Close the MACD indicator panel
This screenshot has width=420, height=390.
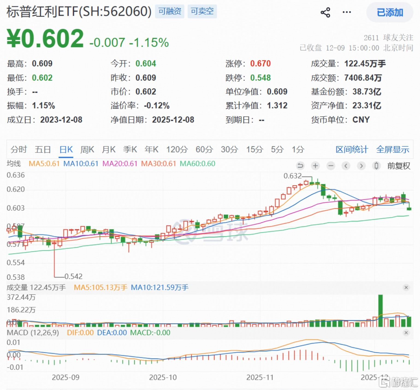[406, 333]
